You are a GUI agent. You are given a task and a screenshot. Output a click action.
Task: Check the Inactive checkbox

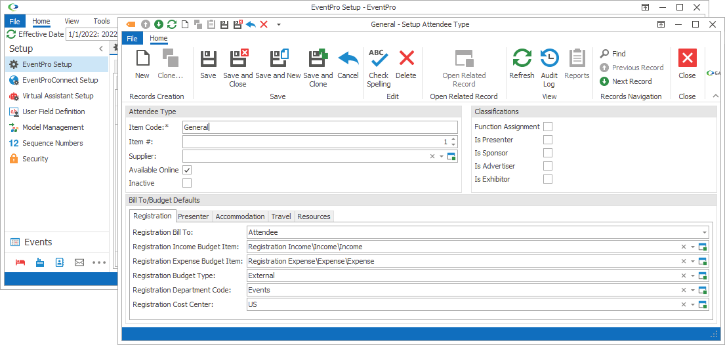(187, 183)
